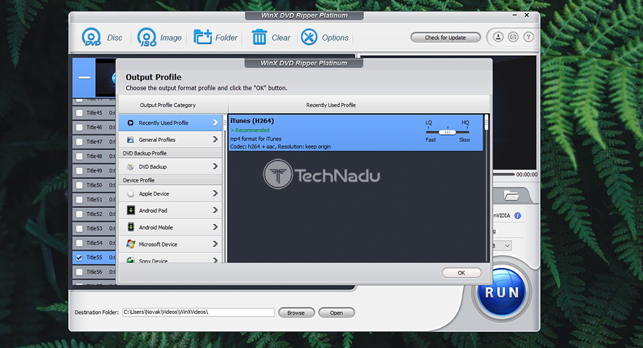The width and height of the screenshot is (643, 348).
Task: Open the user account icon
Action: pyautogui.click(x=498, y=37)
